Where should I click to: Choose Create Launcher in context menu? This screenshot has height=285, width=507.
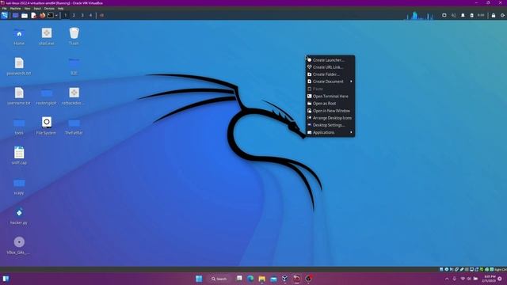click(330, 60)
